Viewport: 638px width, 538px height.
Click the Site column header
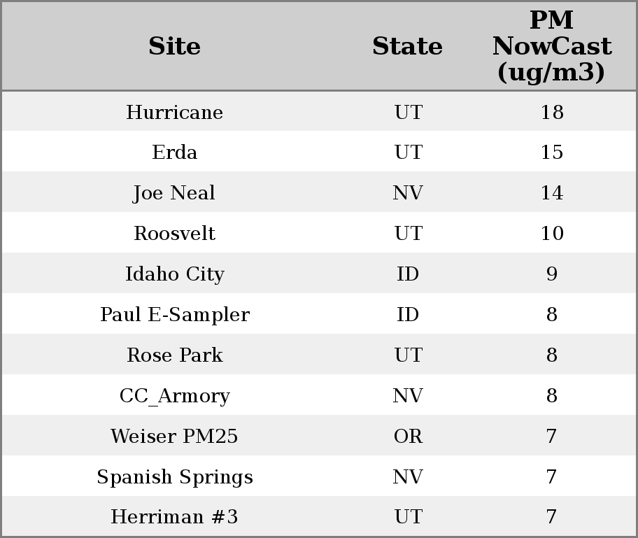(x=174, y=46)
